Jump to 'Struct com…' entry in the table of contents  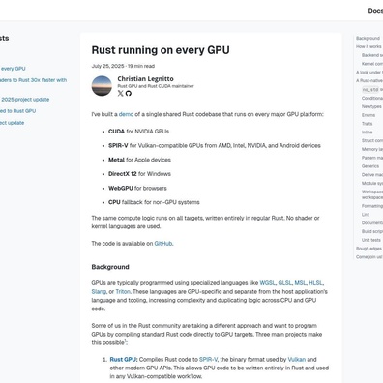click(372, 140)
